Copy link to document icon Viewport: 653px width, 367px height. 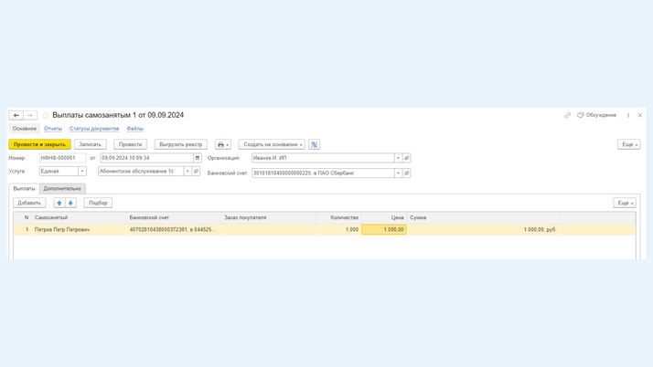coord(567,116)
